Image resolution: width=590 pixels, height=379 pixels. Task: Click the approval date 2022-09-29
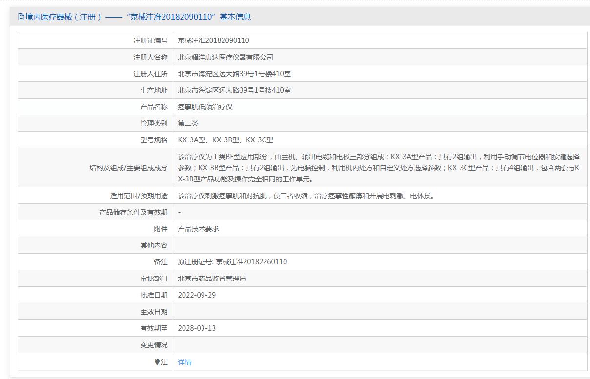[197, 295]
